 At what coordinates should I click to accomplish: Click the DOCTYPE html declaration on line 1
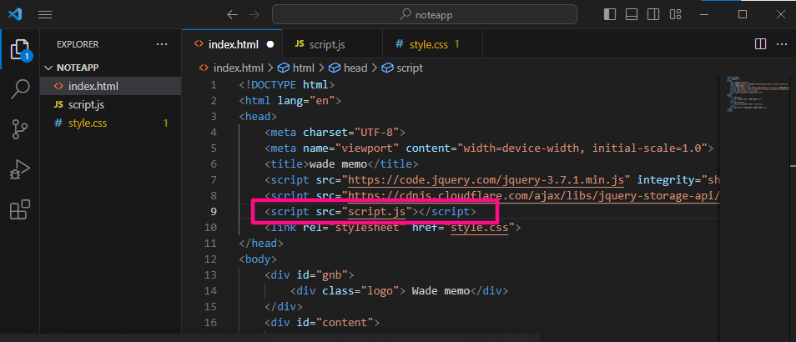287,84
